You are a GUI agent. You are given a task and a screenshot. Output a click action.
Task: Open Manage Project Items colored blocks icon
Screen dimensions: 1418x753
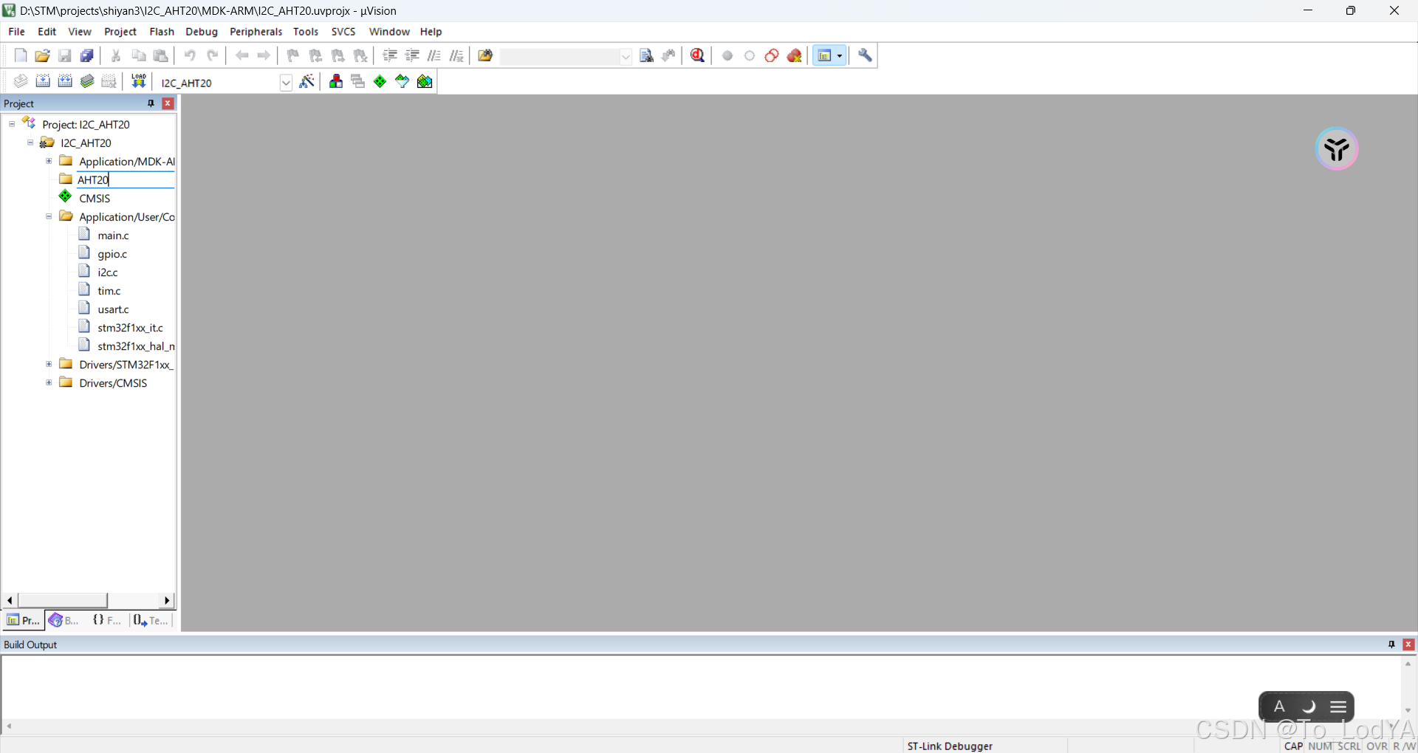click(336, 81)
